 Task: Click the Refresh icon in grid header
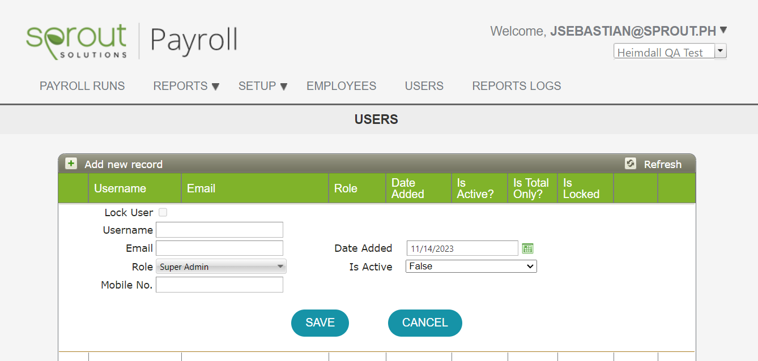pyautogui.click(x=631, y=164)
